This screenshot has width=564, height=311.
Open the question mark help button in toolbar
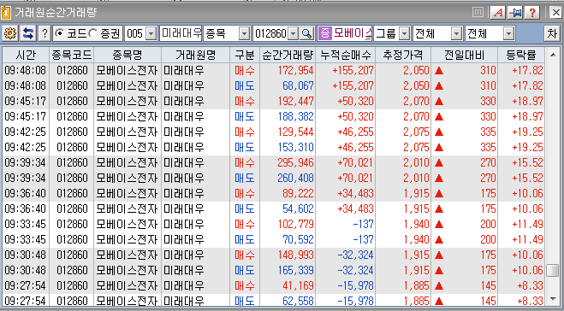click(45, 34)
